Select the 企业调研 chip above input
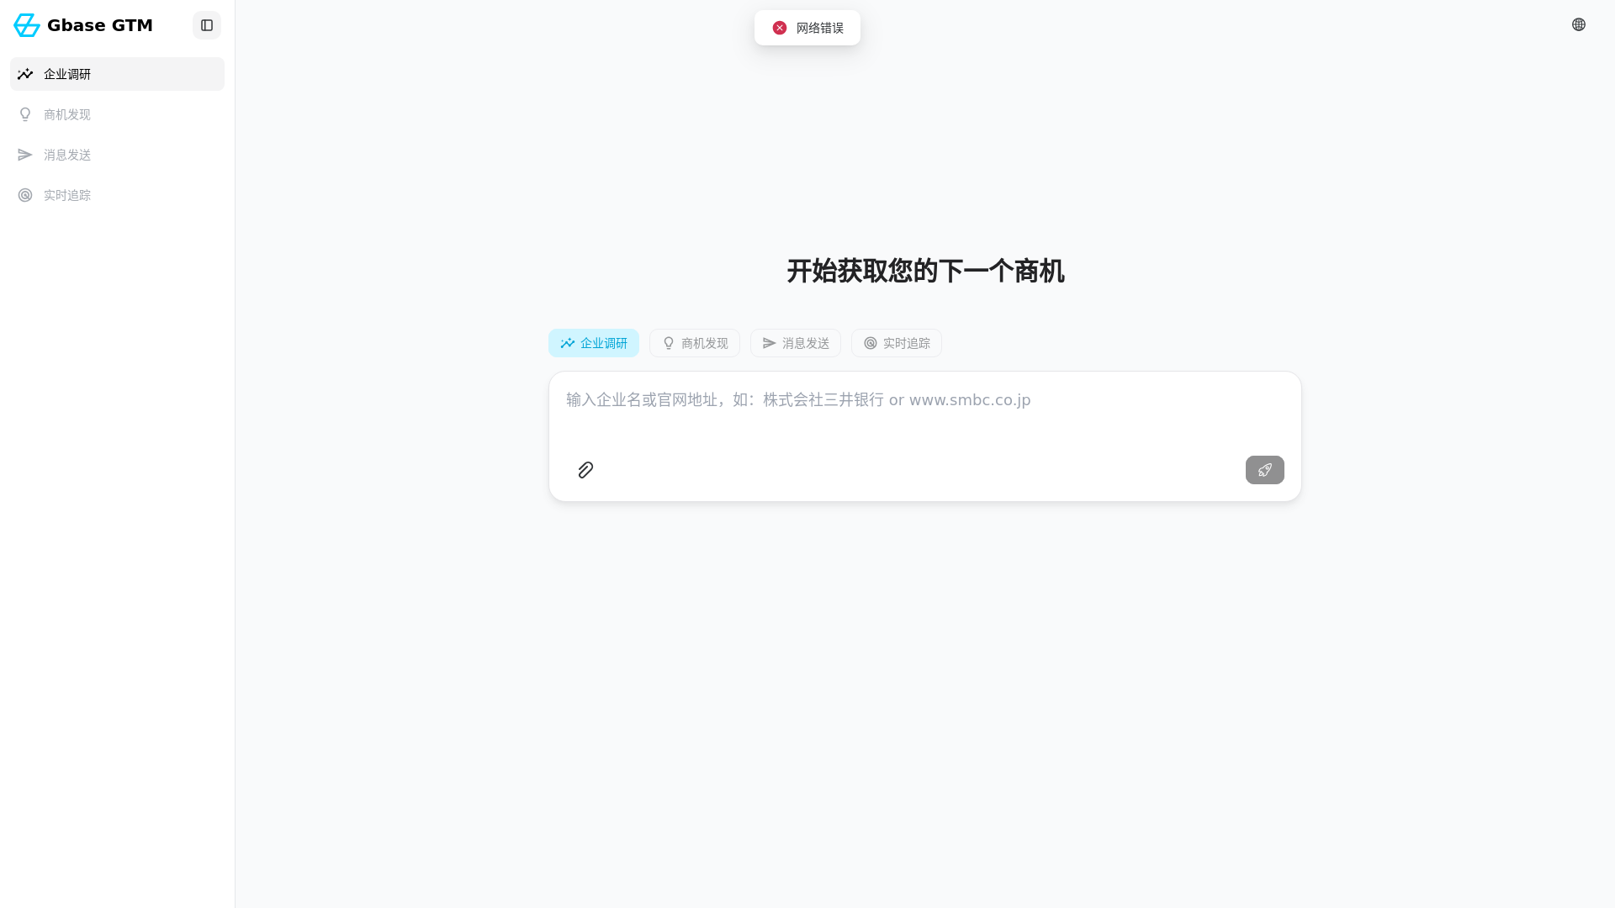Screen dimensions: 1615x908 [594, 343]
